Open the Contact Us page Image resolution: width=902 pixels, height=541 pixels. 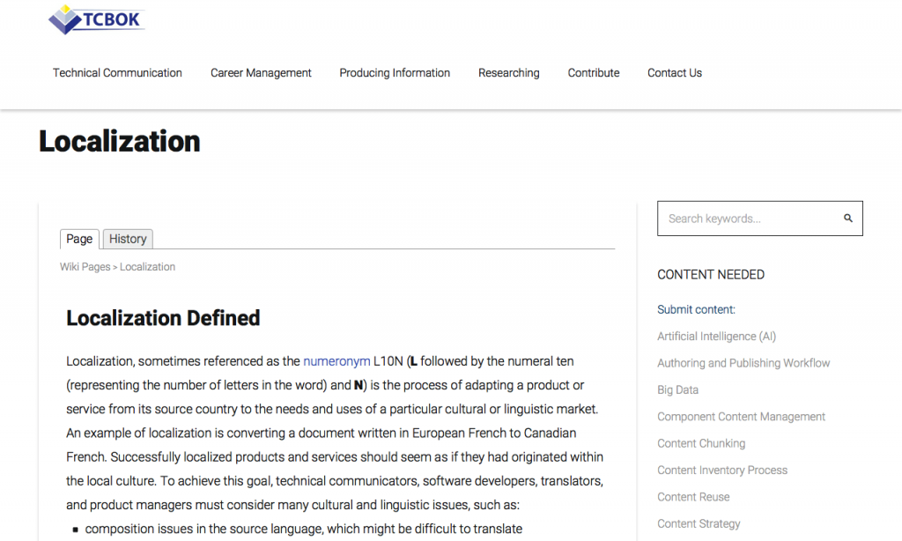[674, 73]
